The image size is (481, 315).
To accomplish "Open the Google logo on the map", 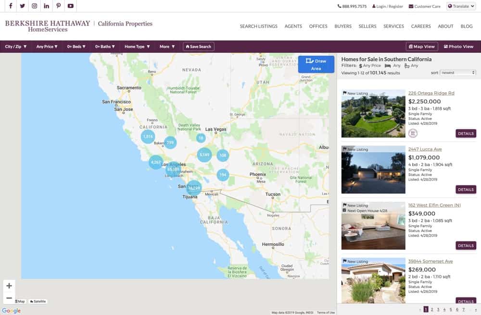I will [12, 311].
